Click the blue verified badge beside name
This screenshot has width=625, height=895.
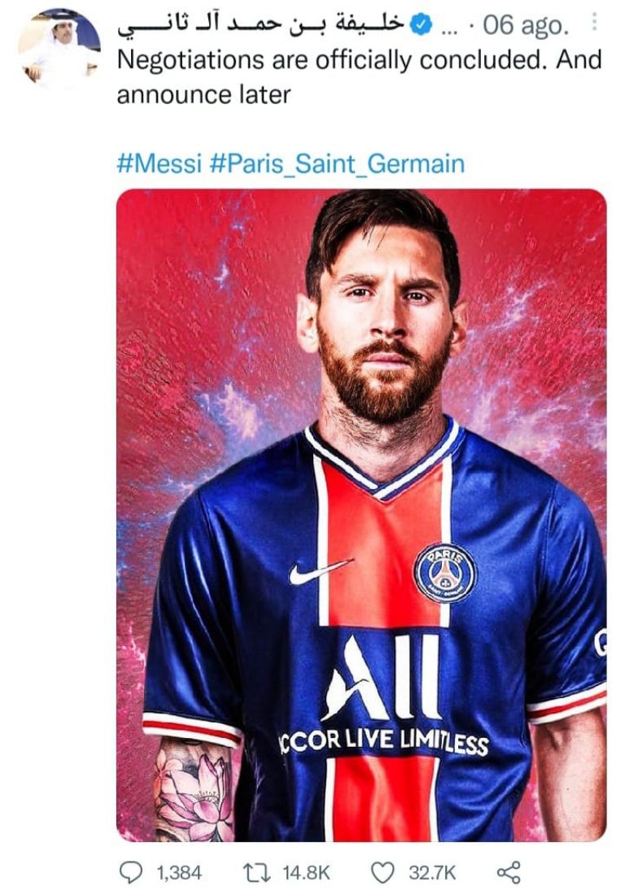tap(420, 25)
